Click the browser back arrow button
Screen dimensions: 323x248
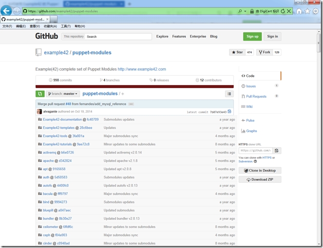click(x=6, y=11)
